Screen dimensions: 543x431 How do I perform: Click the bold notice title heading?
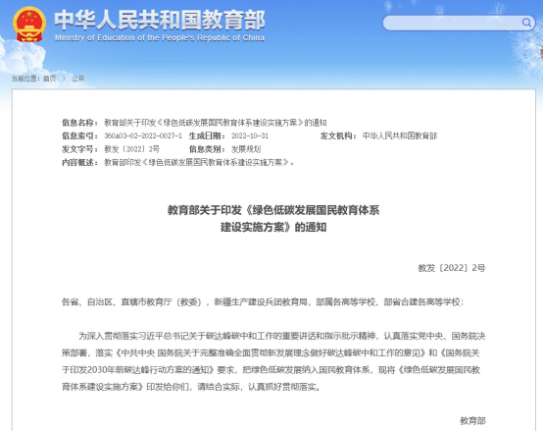(273, 219)
